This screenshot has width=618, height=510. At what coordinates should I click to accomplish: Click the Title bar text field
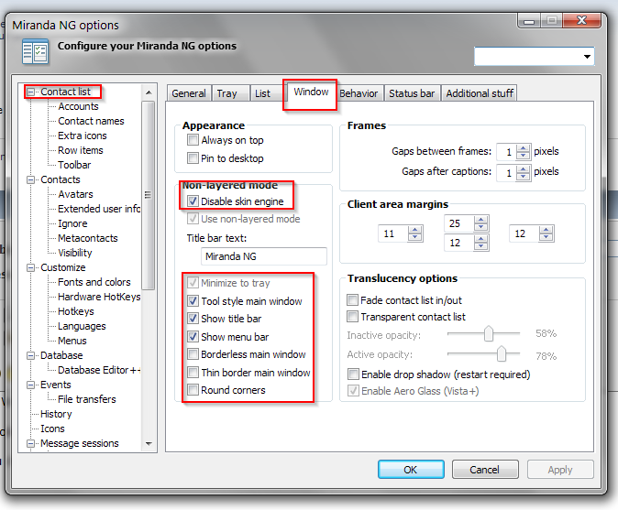(x=264, y=256)
